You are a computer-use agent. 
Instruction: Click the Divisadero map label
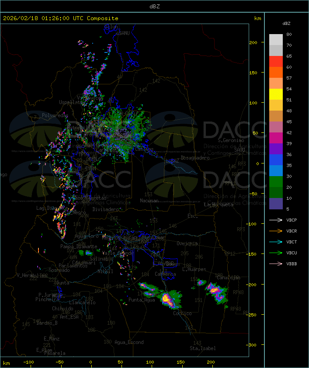coord(105,209)
